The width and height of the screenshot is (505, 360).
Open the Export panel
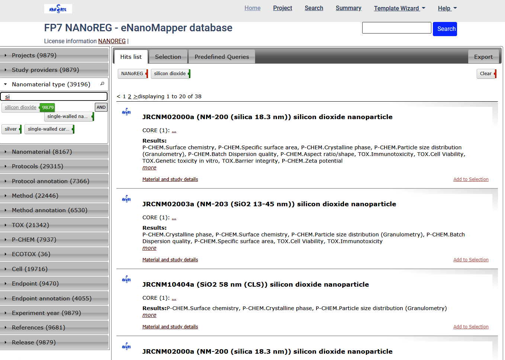click(483, 57)
